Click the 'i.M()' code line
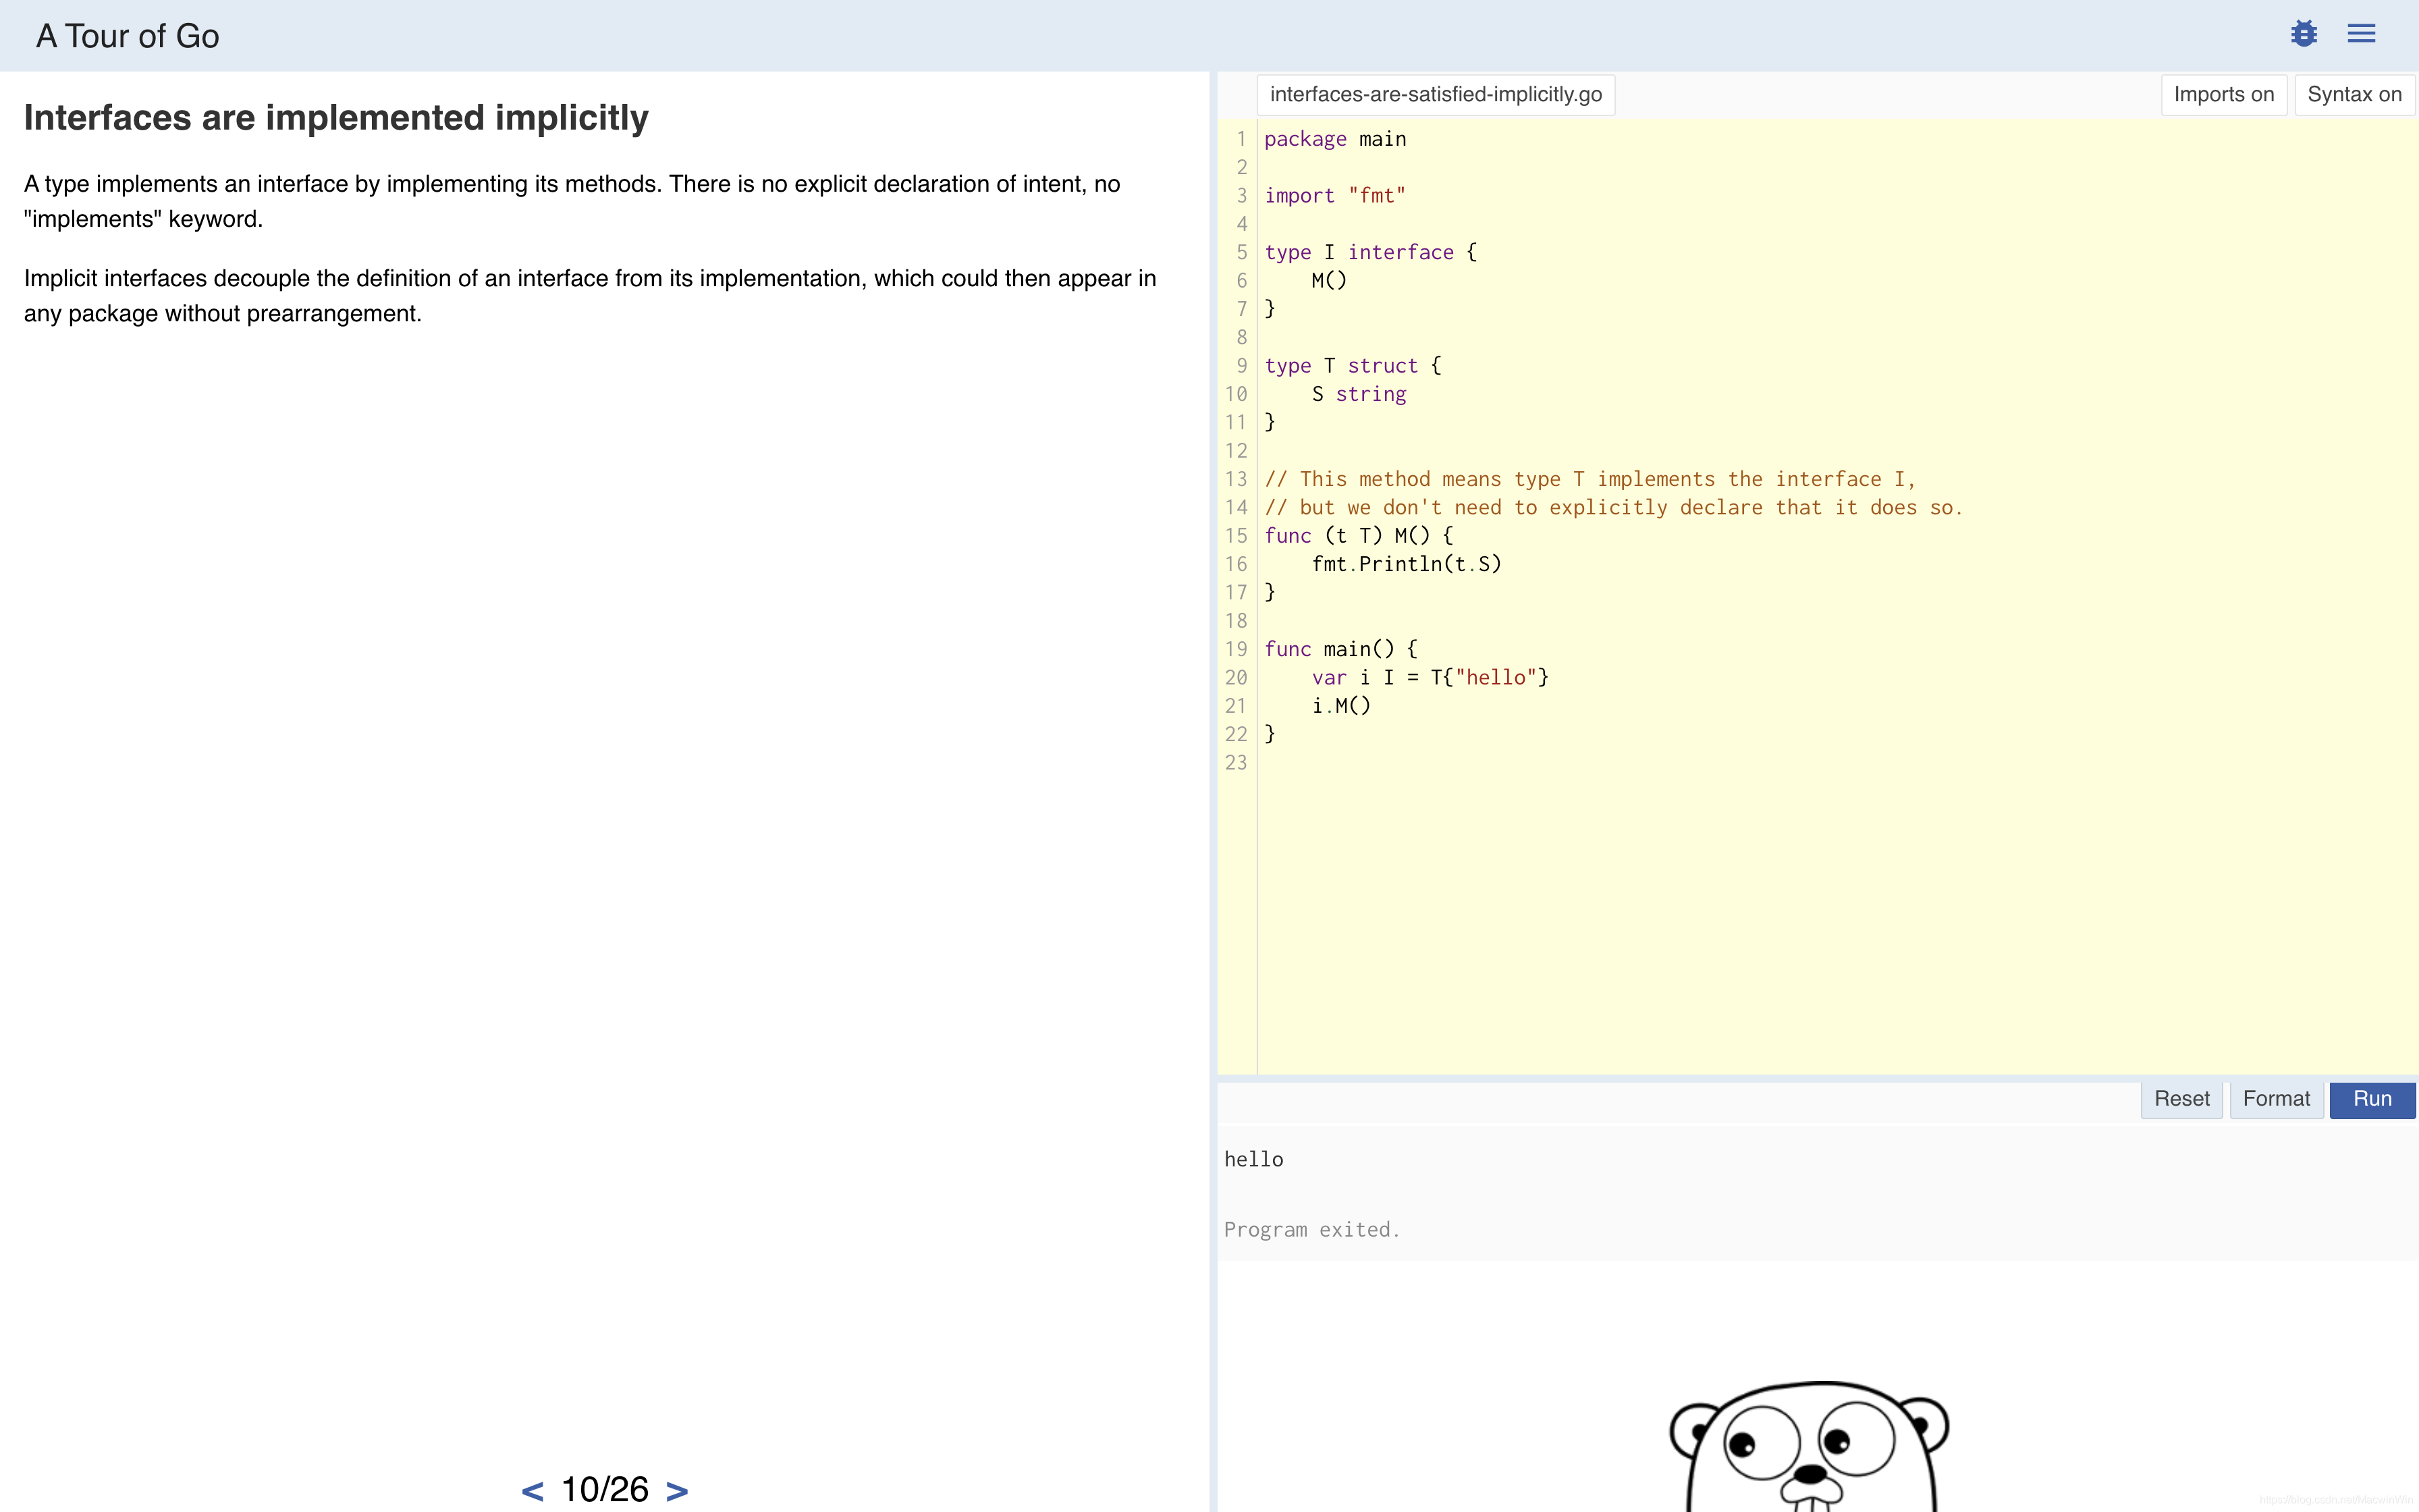 (x=1341, y=706)
